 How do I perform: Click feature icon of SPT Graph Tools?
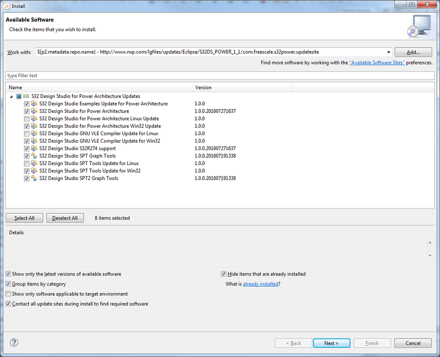pyautogui.click(x=34, y=156)
